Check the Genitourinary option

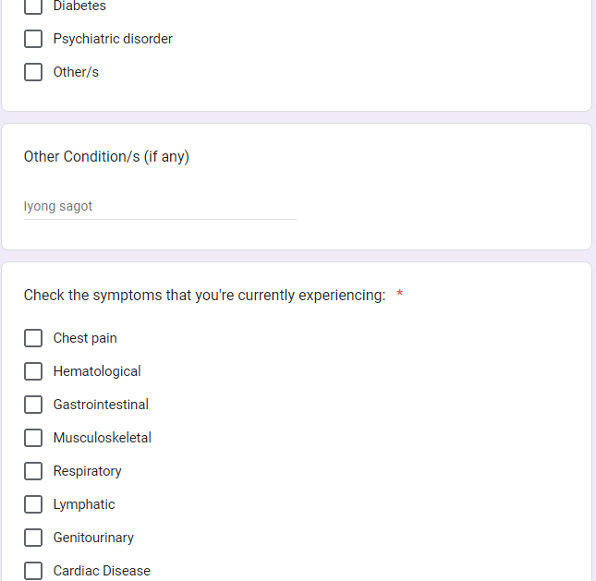pos(33,538)
